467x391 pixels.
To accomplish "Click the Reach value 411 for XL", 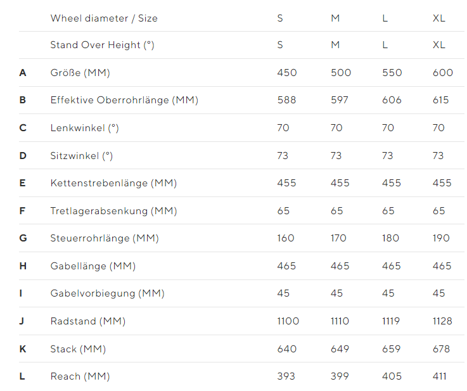I will click(439, 376).
